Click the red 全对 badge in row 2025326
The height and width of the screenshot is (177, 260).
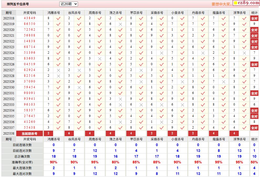(x=254, y=64)
